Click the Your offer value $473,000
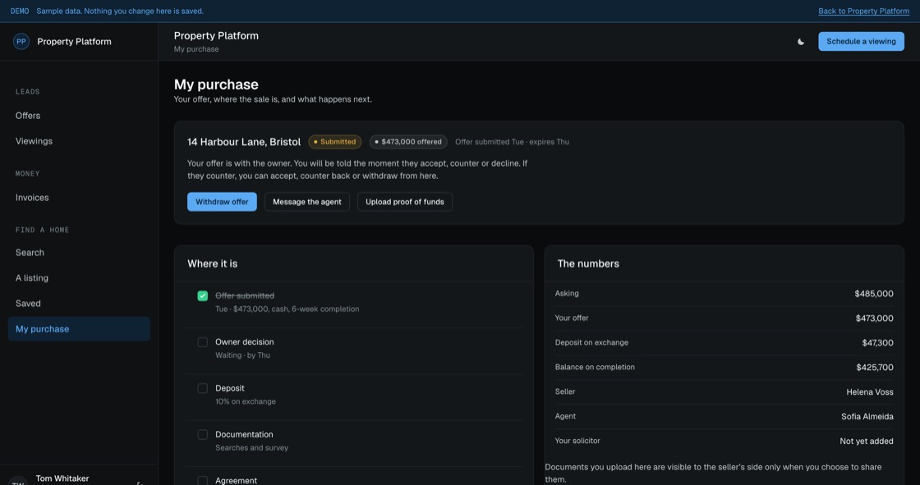 point(874,318)
